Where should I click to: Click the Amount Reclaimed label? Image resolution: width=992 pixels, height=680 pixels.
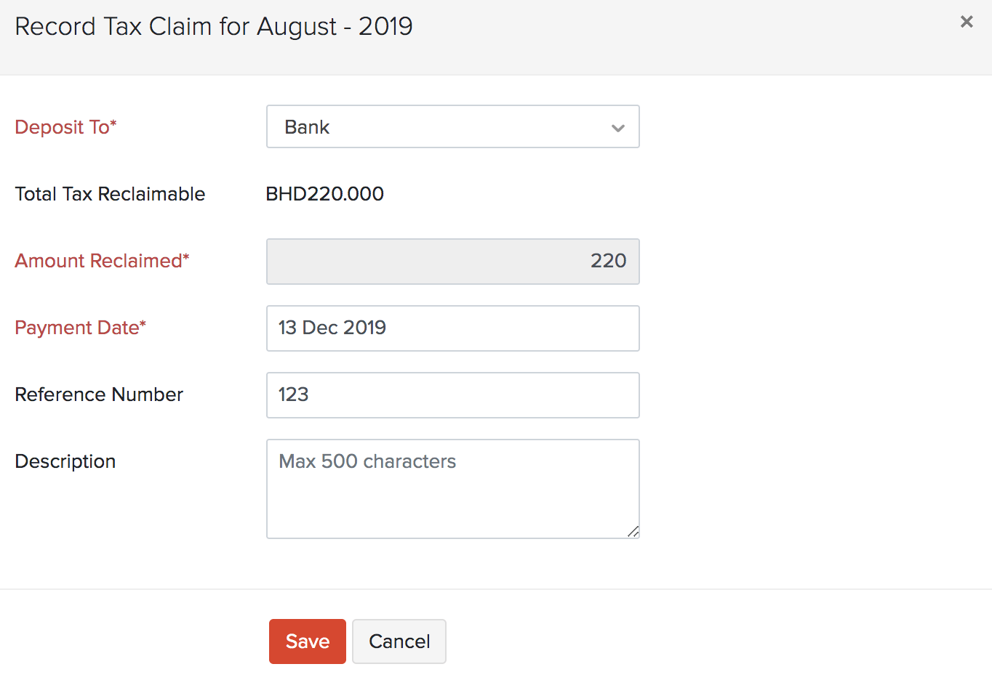pos(102,261)
